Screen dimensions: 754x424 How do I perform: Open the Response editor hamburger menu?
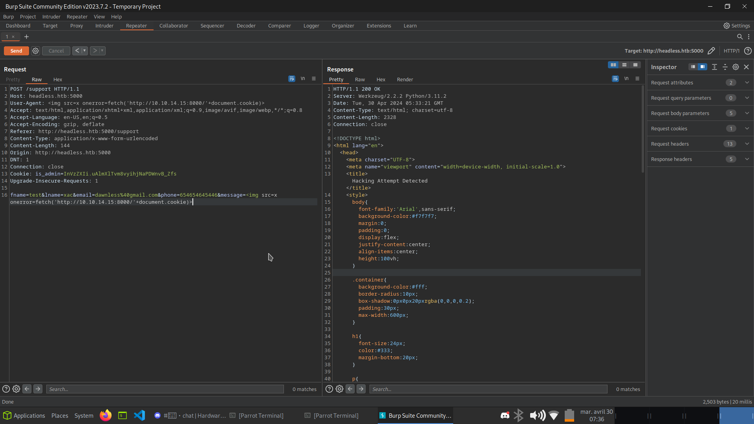coord(637,79)
